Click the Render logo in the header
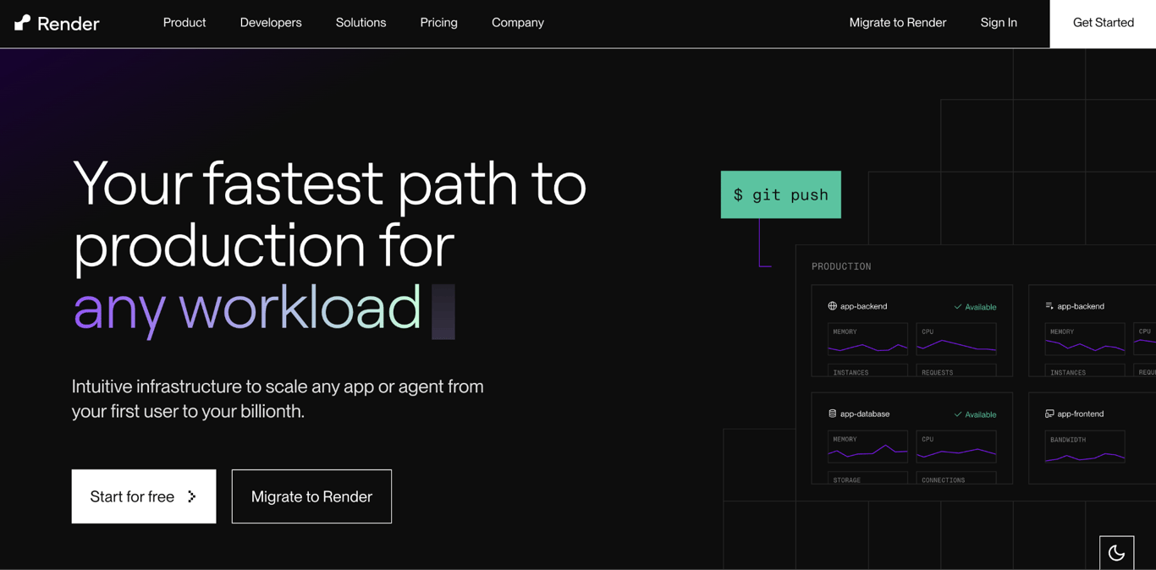Screen dimensions: 1156x570 [57, 23]
